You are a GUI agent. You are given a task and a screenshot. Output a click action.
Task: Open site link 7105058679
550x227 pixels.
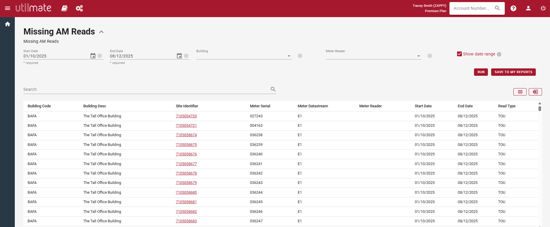tap(186, 183)
